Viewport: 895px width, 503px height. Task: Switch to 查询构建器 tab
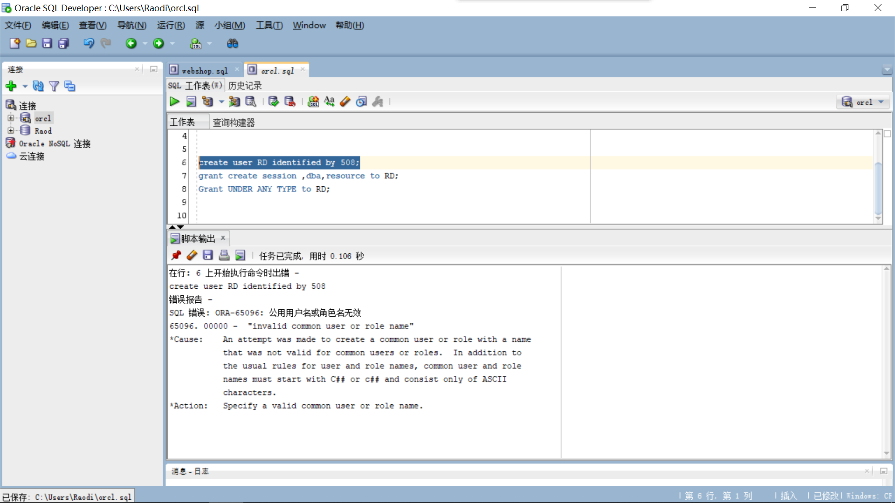click(x=234, y=122)
